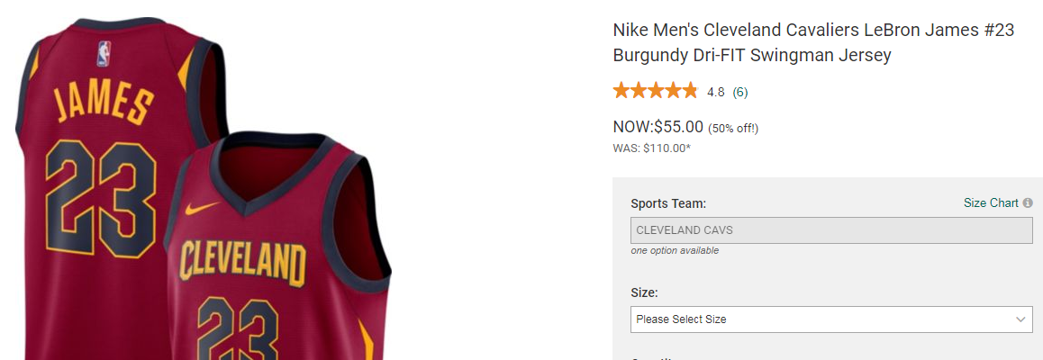This screenshot has width=1043, height=360.
Task: Click the (6) reviews count link
Action: tap(740, 92)
